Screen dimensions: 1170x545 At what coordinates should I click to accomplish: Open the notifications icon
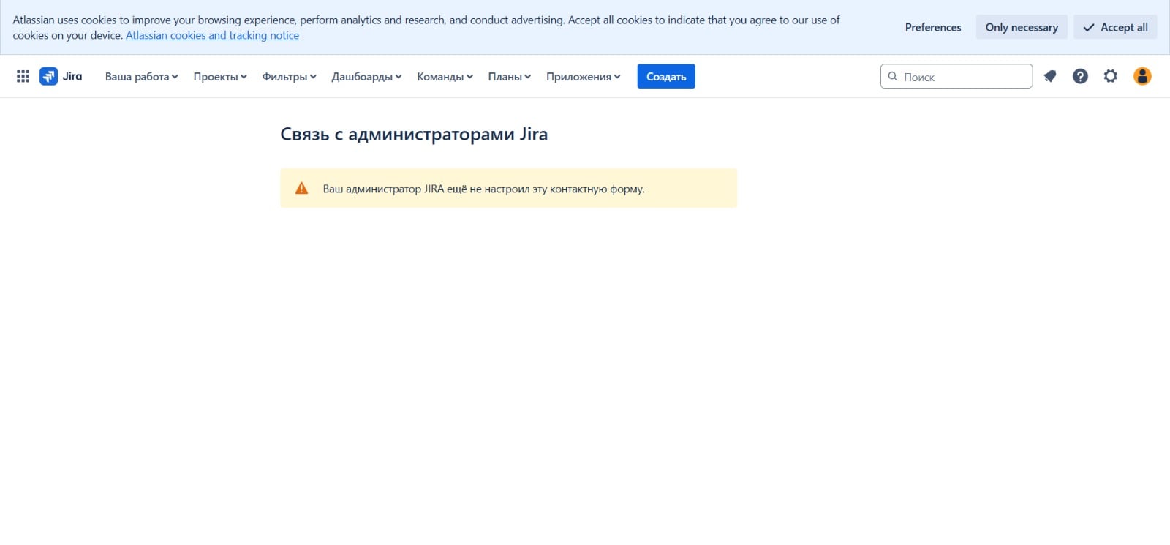tap(1050, 76)
